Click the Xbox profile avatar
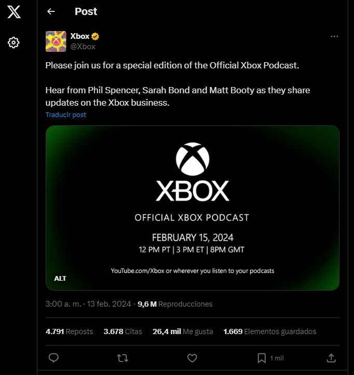The image size is (354, 375). pos(56,41)
